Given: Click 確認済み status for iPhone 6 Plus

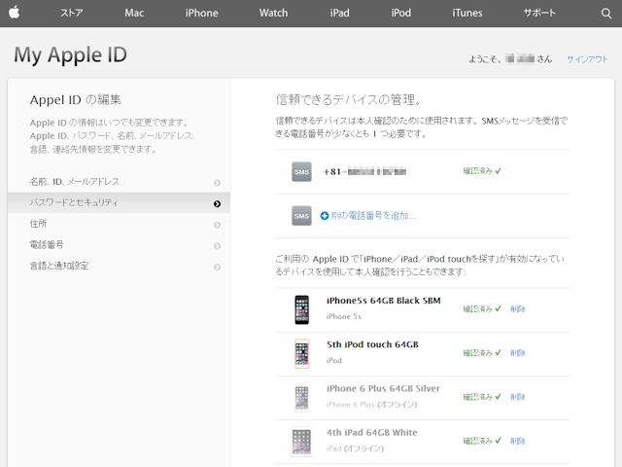Looking at the screenshot, I should [x=482, y=397].
